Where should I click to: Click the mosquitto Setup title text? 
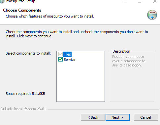[x=21, y=1]
